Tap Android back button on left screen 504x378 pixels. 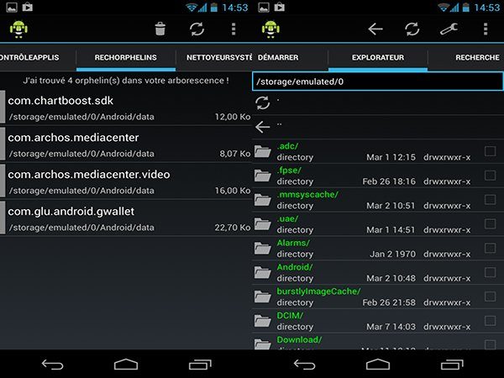(x=52, y=365)
